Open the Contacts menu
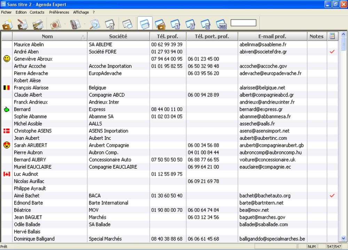 (x=37, y=12)
